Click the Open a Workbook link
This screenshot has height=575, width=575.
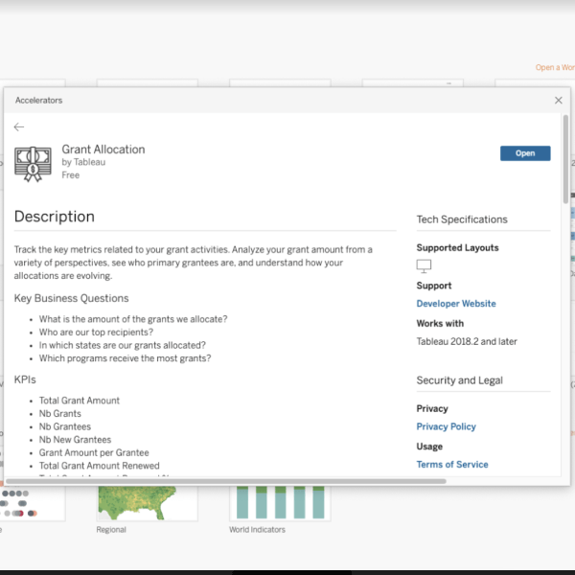(x=555, y=68)
